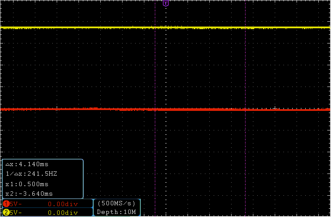Image resolution: width=331 pixels, height=217 pixels.
Task: Click channel 1 offset value 0.00div
Action: tap(63, 204)
